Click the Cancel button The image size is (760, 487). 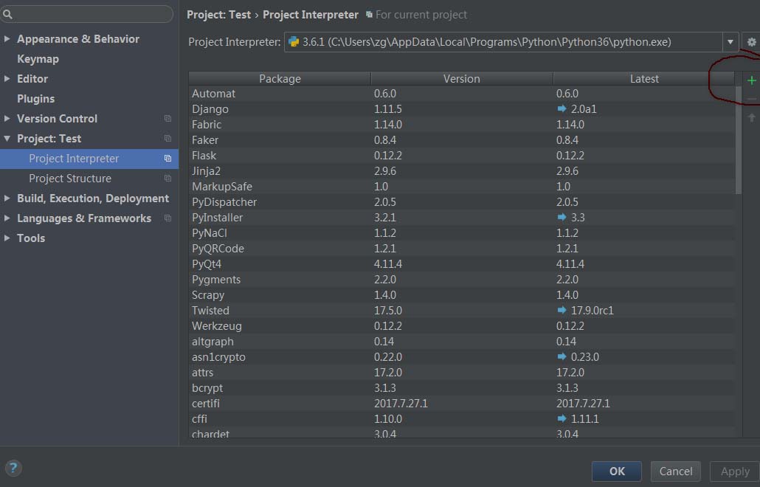click(x=676, y=471)
